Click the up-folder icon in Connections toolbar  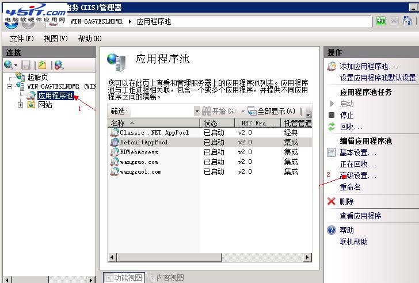(x=42, y=65)
